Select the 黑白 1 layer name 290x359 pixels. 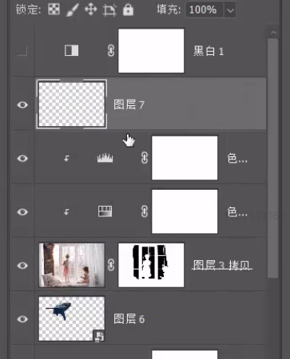point(209,51)
